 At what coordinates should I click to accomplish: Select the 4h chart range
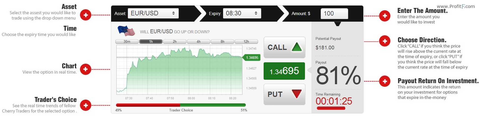(x=199, y=42)
